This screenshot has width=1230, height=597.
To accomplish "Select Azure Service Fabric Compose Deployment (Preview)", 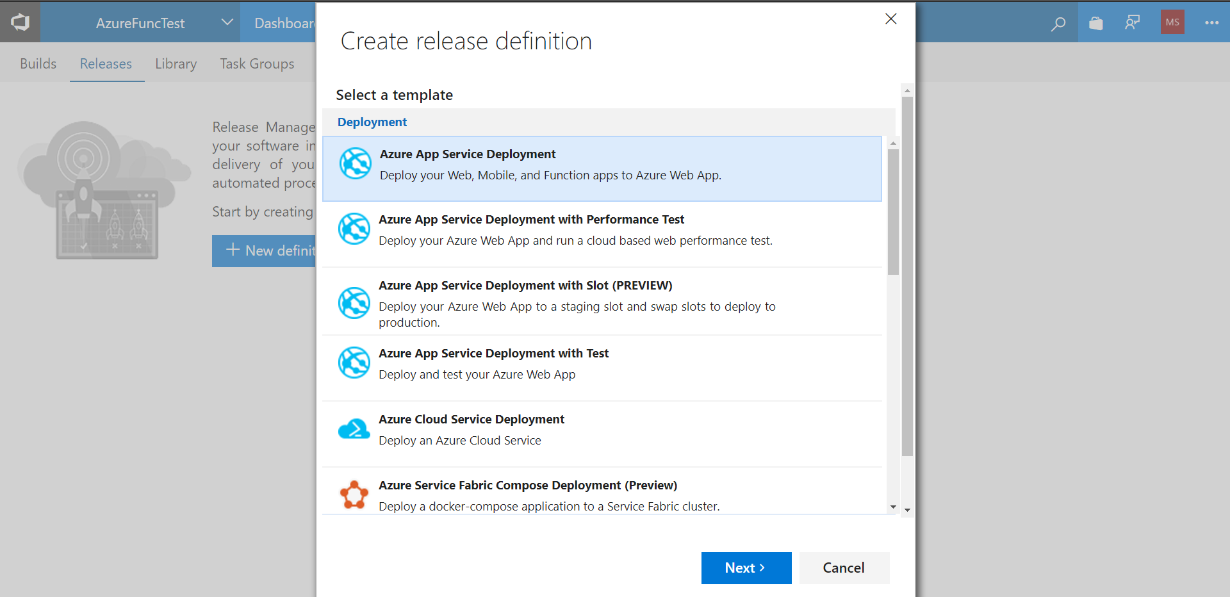I will pos(602,491).
